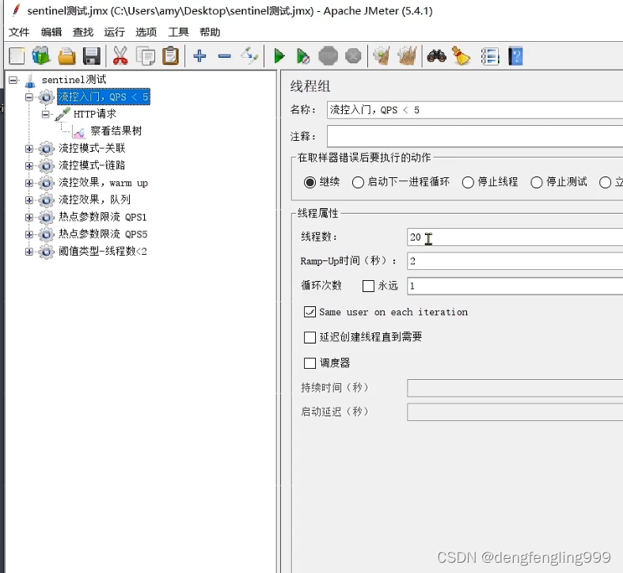Expand the 流控效果，队列 node
The height and width of the screenshot is (573, 623).
tap(29, 200)
